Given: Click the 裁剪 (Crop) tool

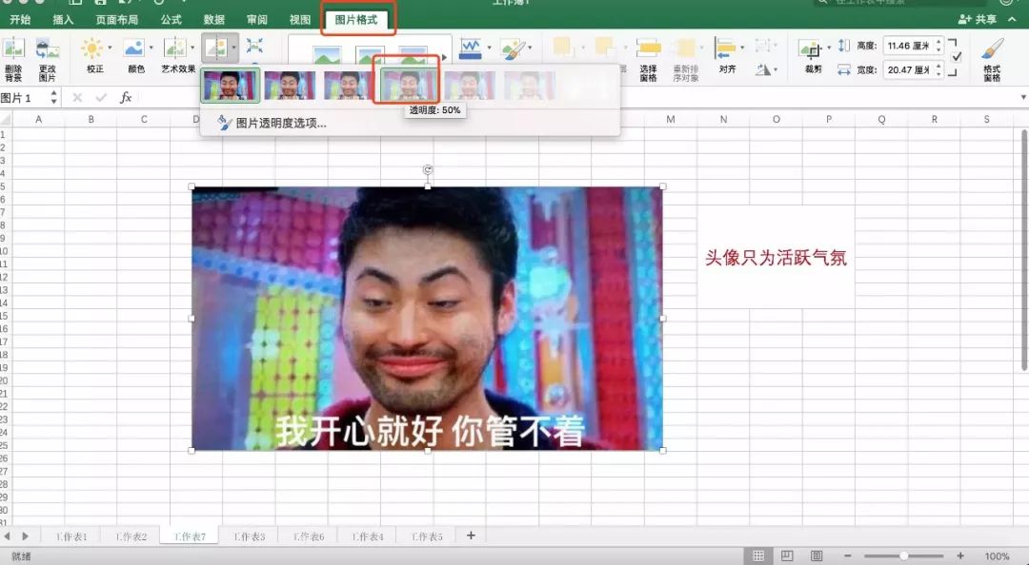Looking at the screenshot, I should (x=809, y=55).
